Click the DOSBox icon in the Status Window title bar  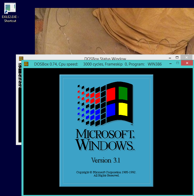[21, 58]
